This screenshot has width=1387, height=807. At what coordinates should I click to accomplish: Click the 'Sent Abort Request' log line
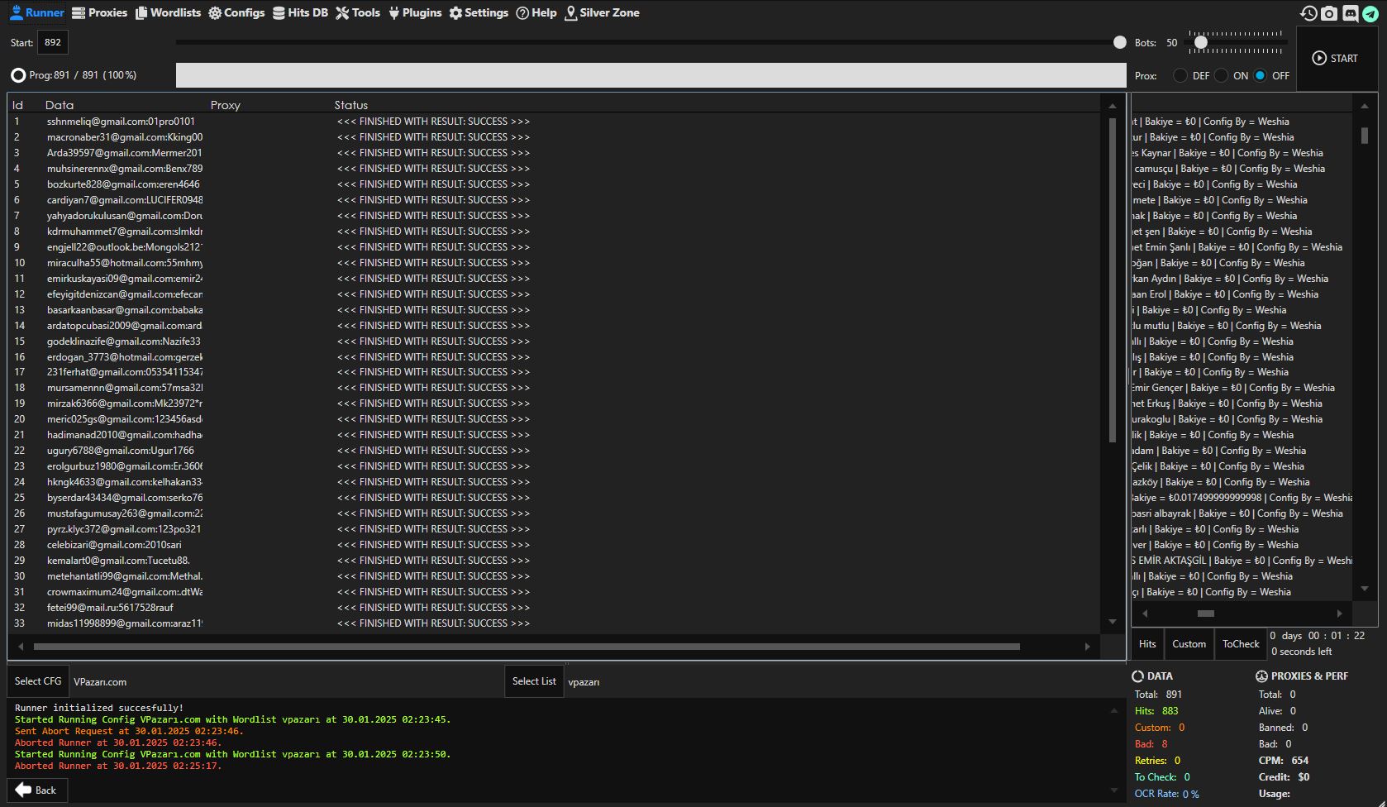tap(128, 731)
